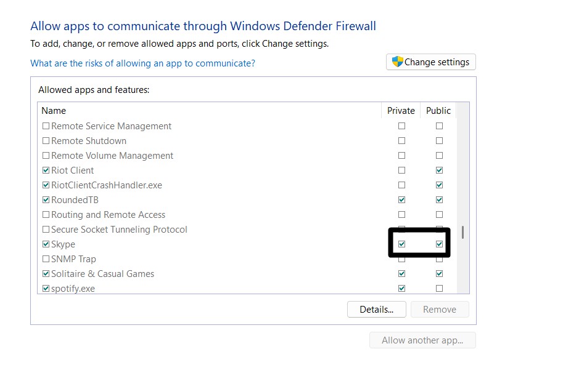This screenshot has height=381, width=563.
Task: Uncheck Public for Skype
Action: coord(439,244)
